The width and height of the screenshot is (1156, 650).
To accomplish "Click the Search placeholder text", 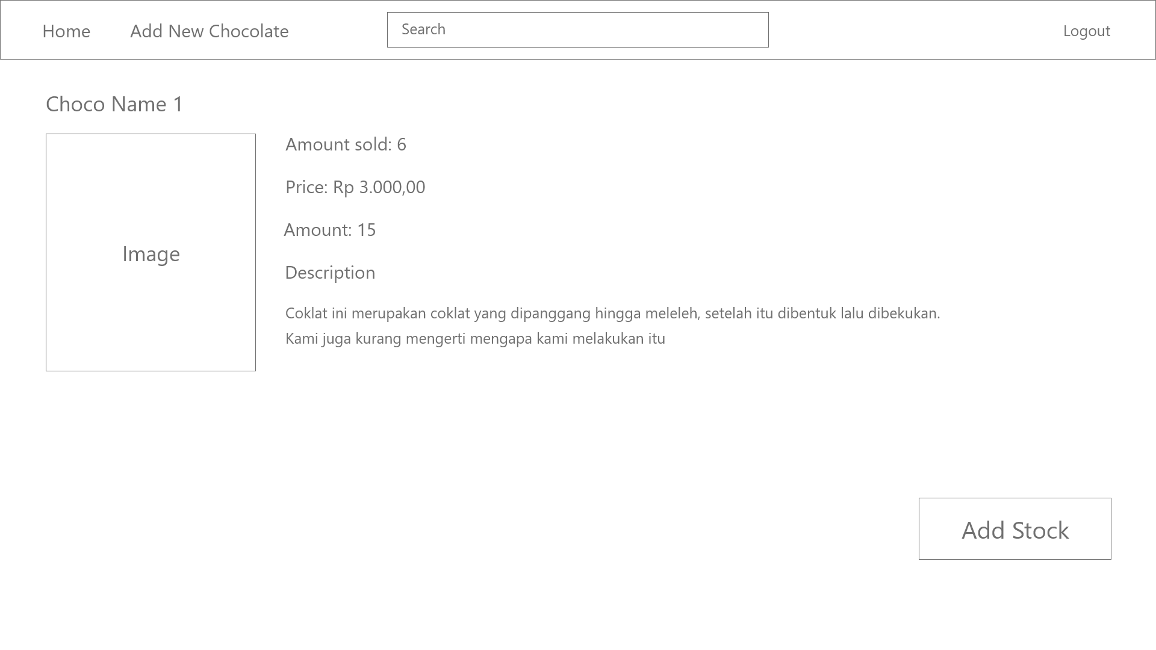I will click(x=423, y=29).
